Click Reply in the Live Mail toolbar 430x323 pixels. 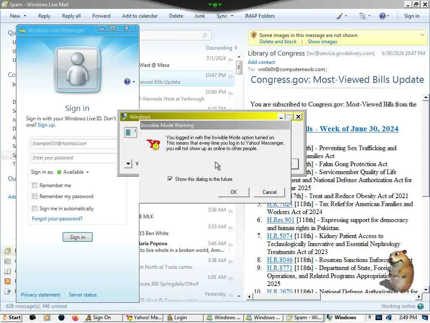(44, 16)
